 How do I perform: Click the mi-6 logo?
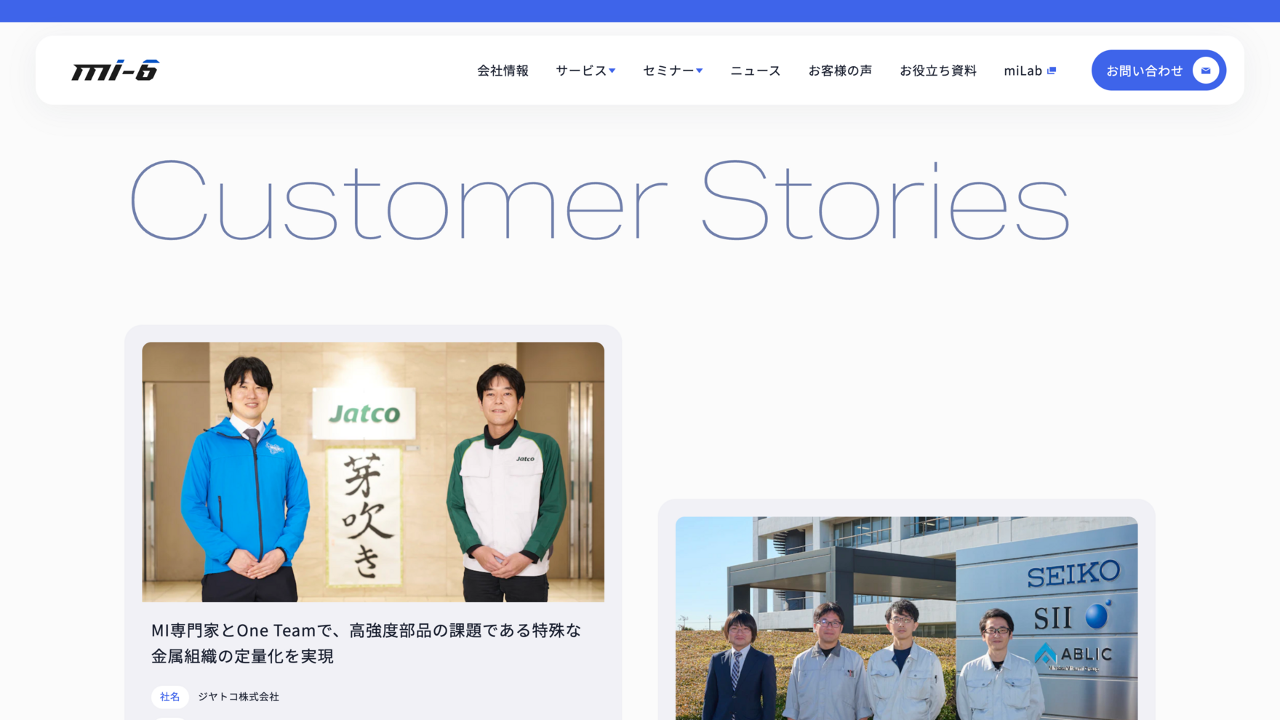(x=115, y=71)
